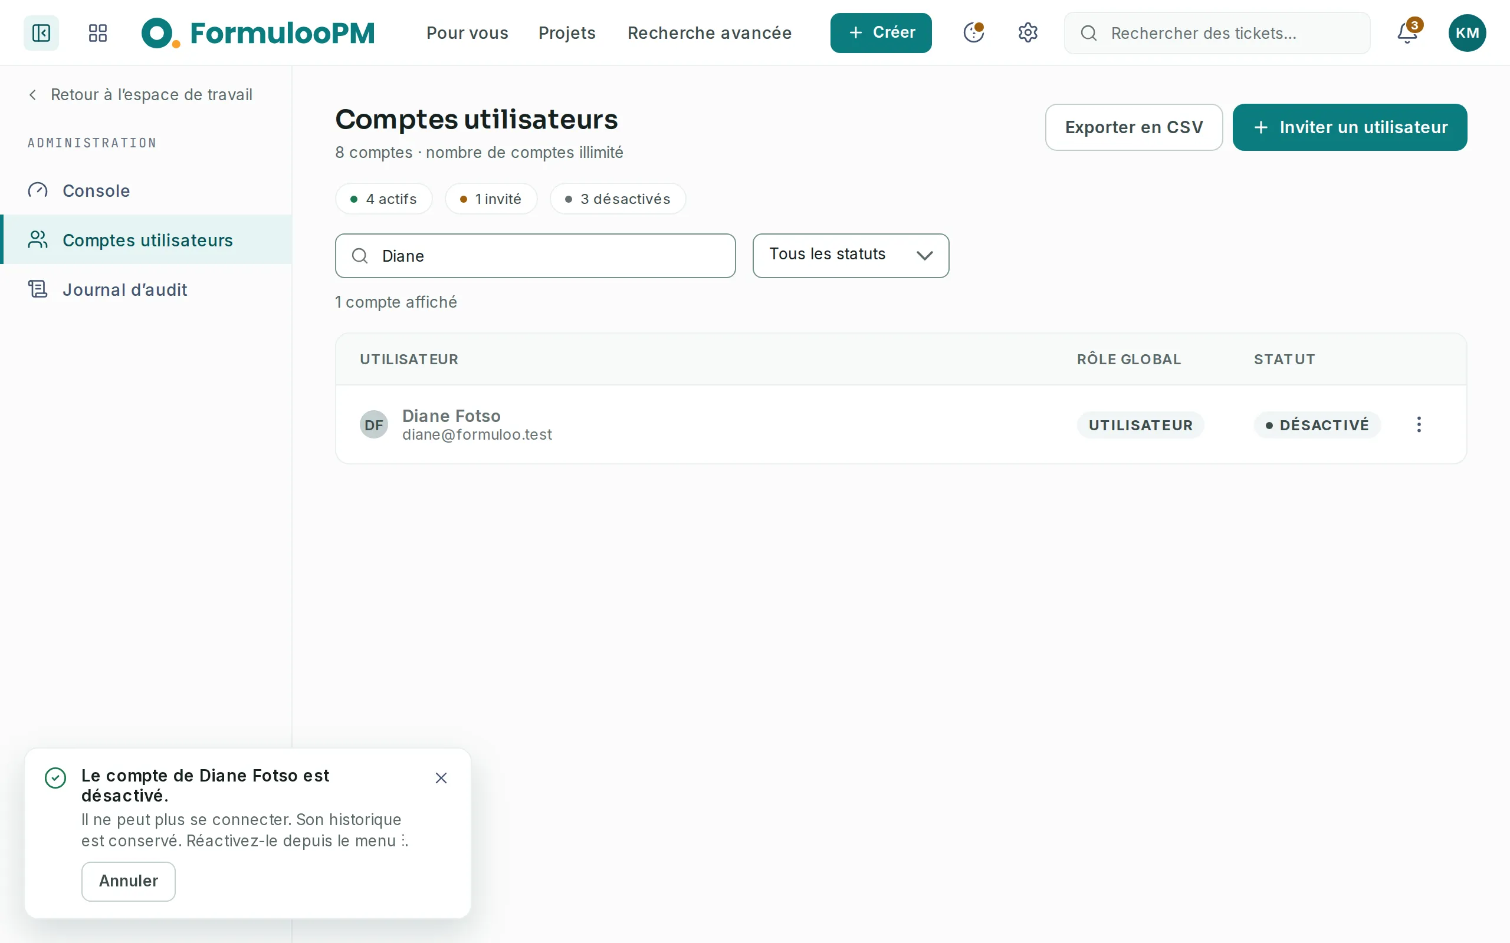Go back via Retour à l'espace de travail
Screen dimensions: 1510x943
(x=140, y=95)
